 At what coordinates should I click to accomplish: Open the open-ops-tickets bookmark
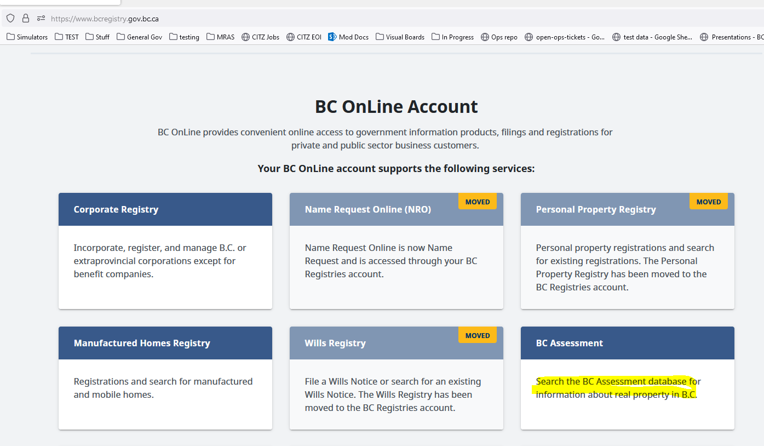[565, 37]
